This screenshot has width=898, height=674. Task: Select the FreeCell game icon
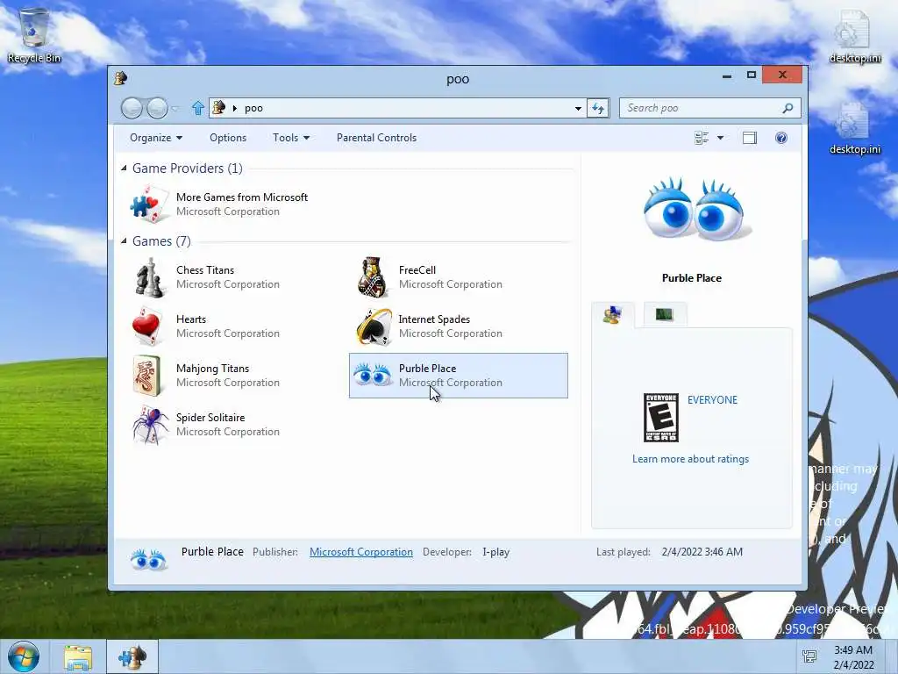(x=372, y=277)
